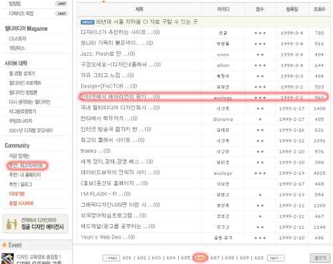Open post 모니터 가득히 붉은색이
The image size is (333, 264).
117,43
